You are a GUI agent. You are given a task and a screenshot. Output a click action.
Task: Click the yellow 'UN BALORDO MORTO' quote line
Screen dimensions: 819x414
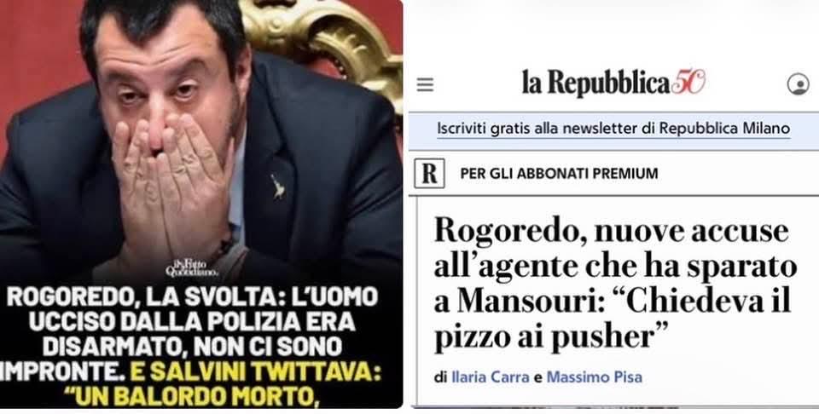pyautogui.click(x=197, y=397)
